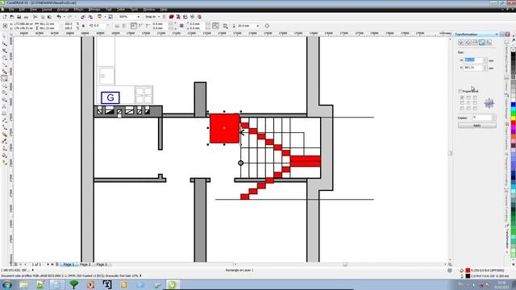The width and height of the screenshot is (516, 290).
Task: Check the middle-left anchor point box
Action: point(462,102)
